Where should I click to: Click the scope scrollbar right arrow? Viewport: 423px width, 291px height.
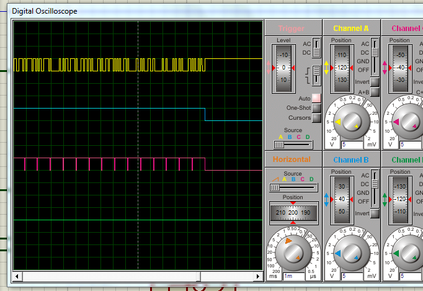[x=257, y=276]
